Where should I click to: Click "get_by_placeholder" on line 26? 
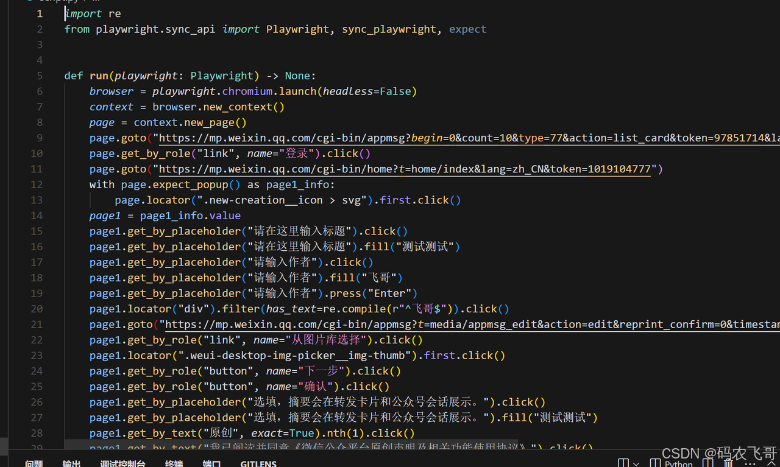[x=184, y=402]
